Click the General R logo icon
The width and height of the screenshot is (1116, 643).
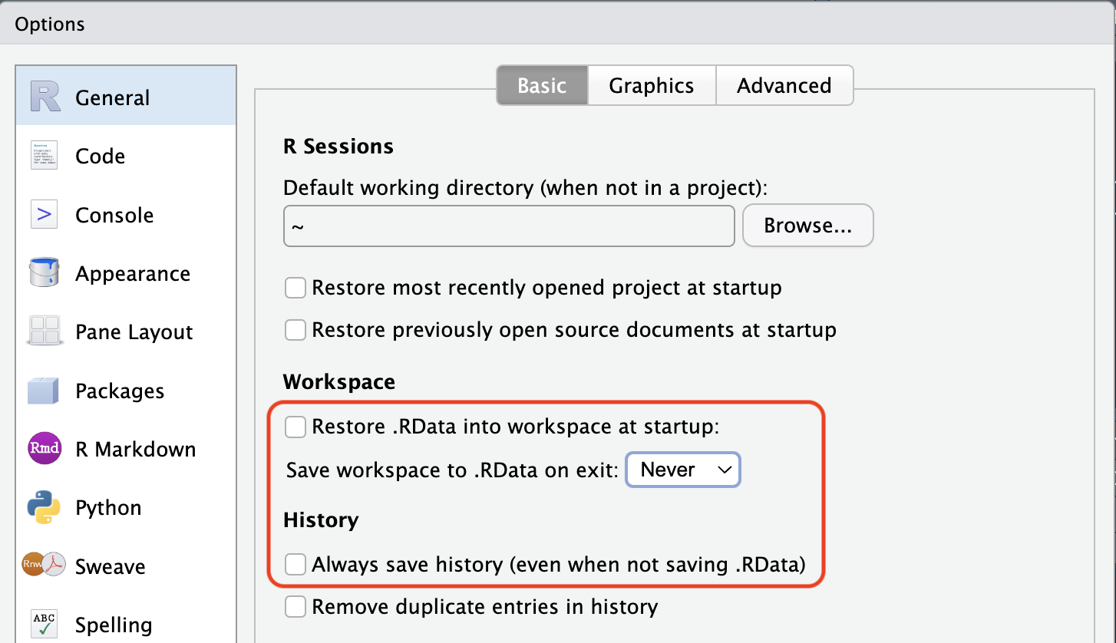tap(45, 97)
